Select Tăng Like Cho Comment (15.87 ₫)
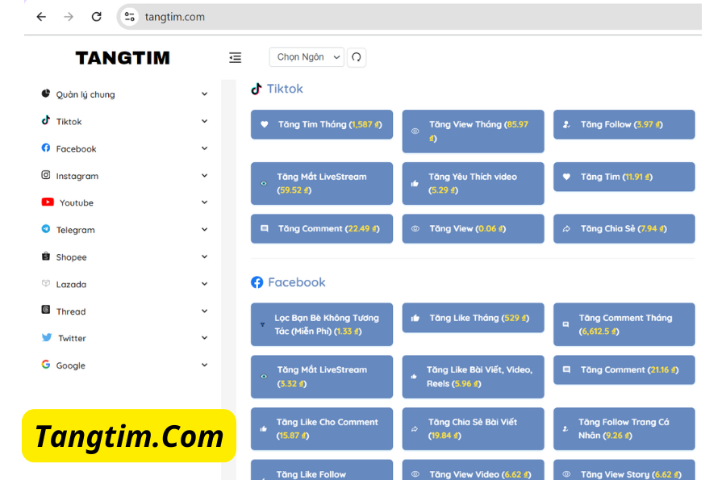726x484 pixels. [322, 429]
